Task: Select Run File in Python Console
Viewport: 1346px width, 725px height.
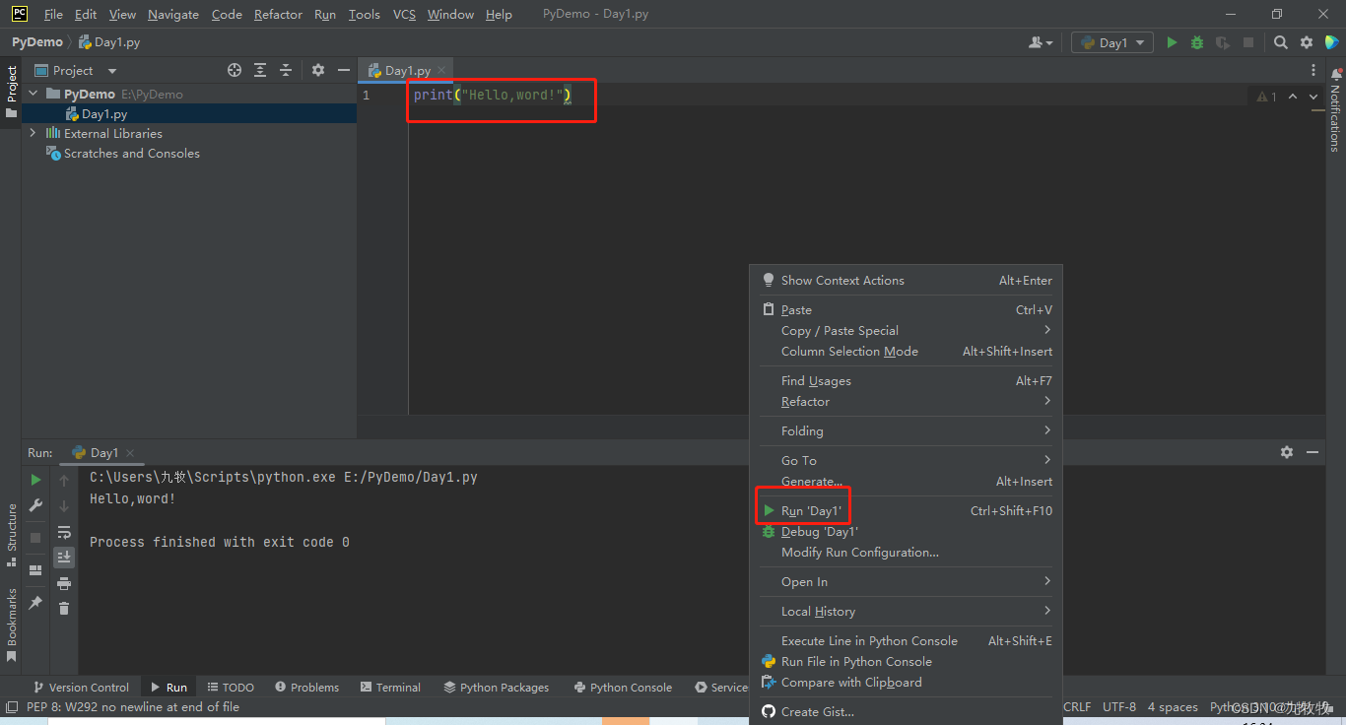Action: click(x=907, y=662)
